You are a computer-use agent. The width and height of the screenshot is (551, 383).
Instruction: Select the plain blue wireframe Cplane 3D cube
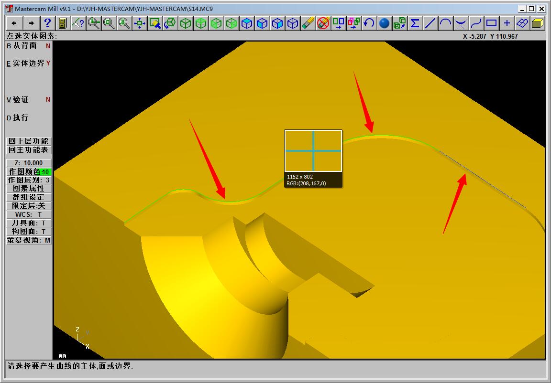pyautogui.click(x=293, y=23)
